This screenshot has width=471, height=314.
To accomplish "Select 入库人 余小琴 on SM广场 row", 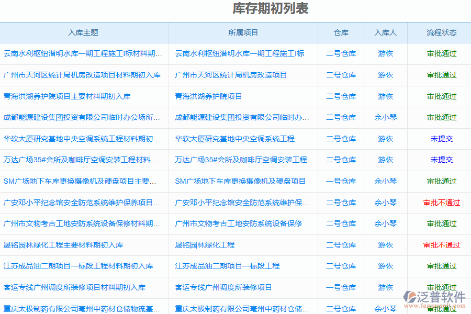I will point(385,181).
